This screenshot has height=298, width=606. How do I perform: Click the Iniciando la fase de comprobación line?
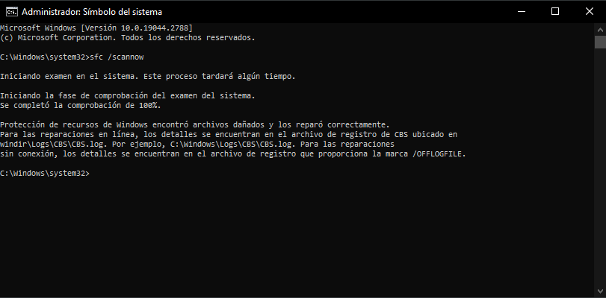[x=128, y=95]
